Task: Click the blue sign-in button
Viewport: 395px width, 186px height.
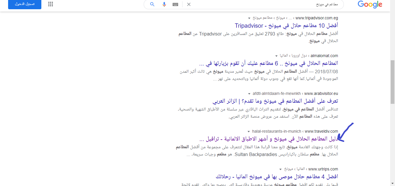Action: coord(25,4)
